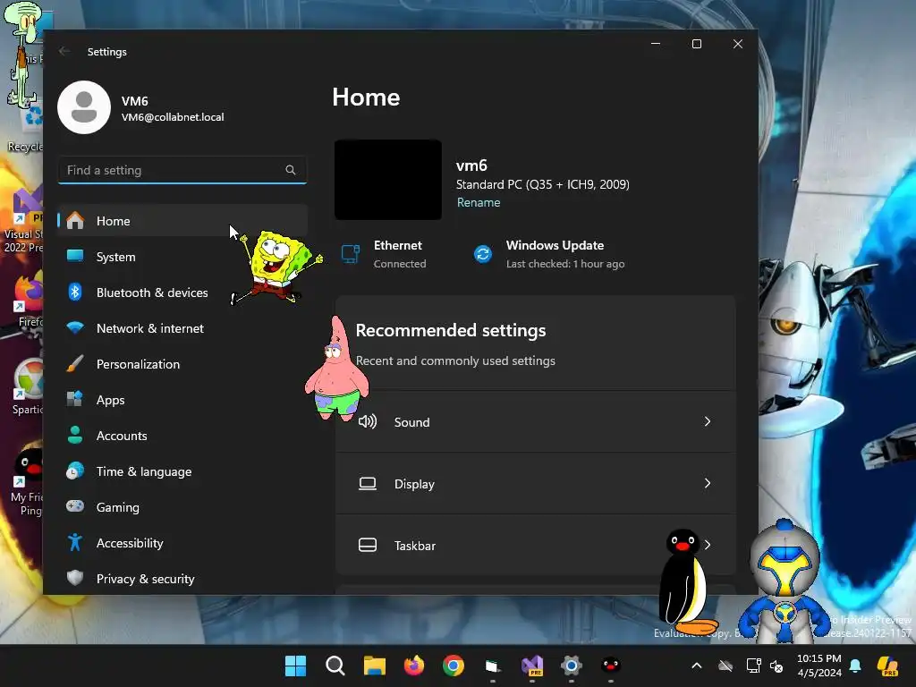Expand the Taskbar row chevron
This screenshot has width=916, height=687.
(x=708, y=545)
